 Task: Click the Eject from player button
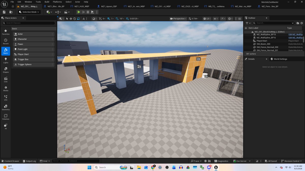point(92,12)
